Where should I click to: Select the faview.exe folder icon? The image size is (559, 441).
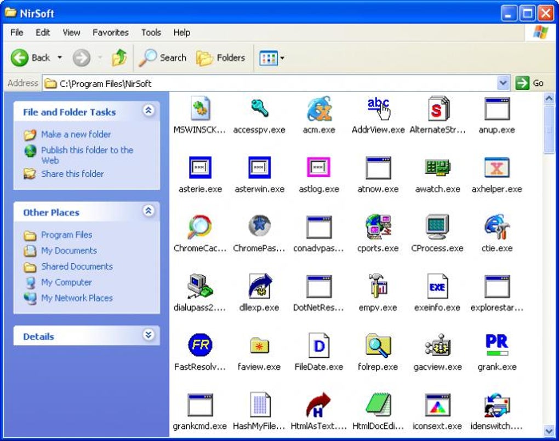pyautogui.click(x=260, y=345)
